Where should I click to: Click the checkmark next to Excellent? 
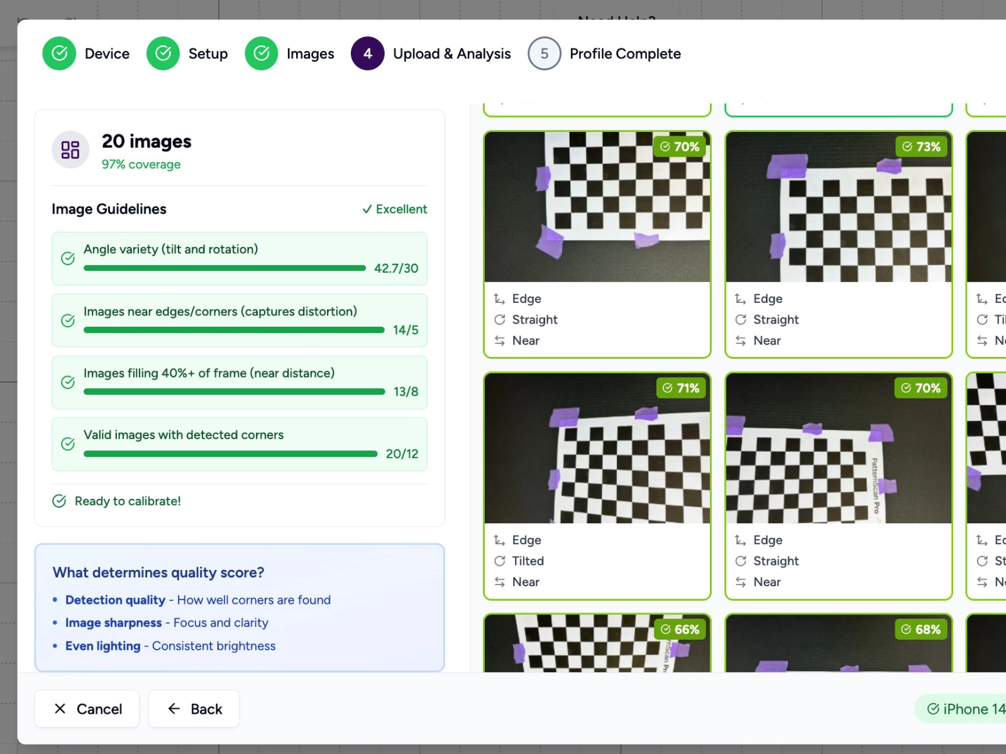(367, 209)
